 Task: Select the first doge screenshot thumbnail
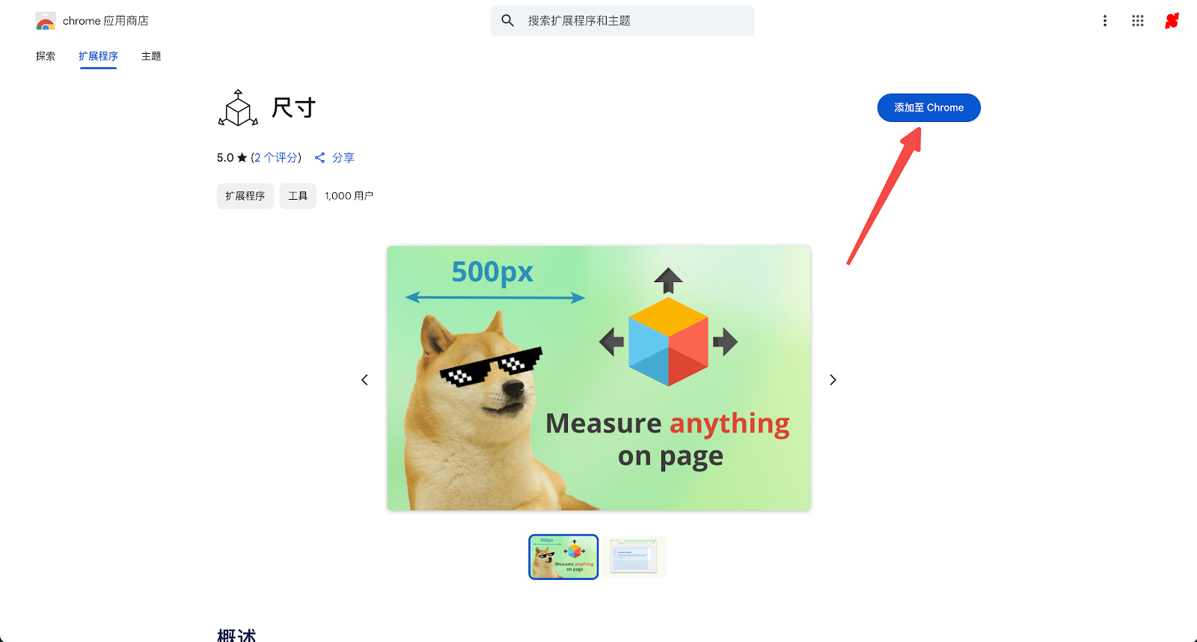[563, 557]
